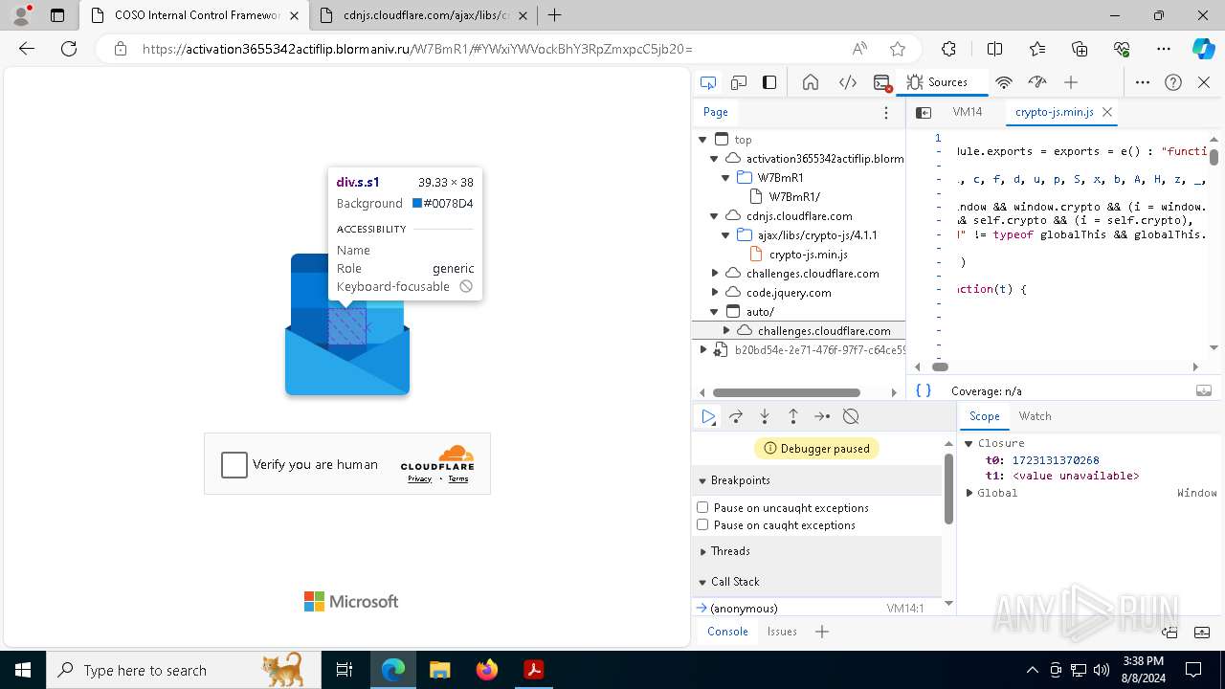Image resolution: width=1225 pixels, height=689 pixels.
Task: Collapse cdnjs.cloudflare.com tree node
Action: (x=714, y=216)
